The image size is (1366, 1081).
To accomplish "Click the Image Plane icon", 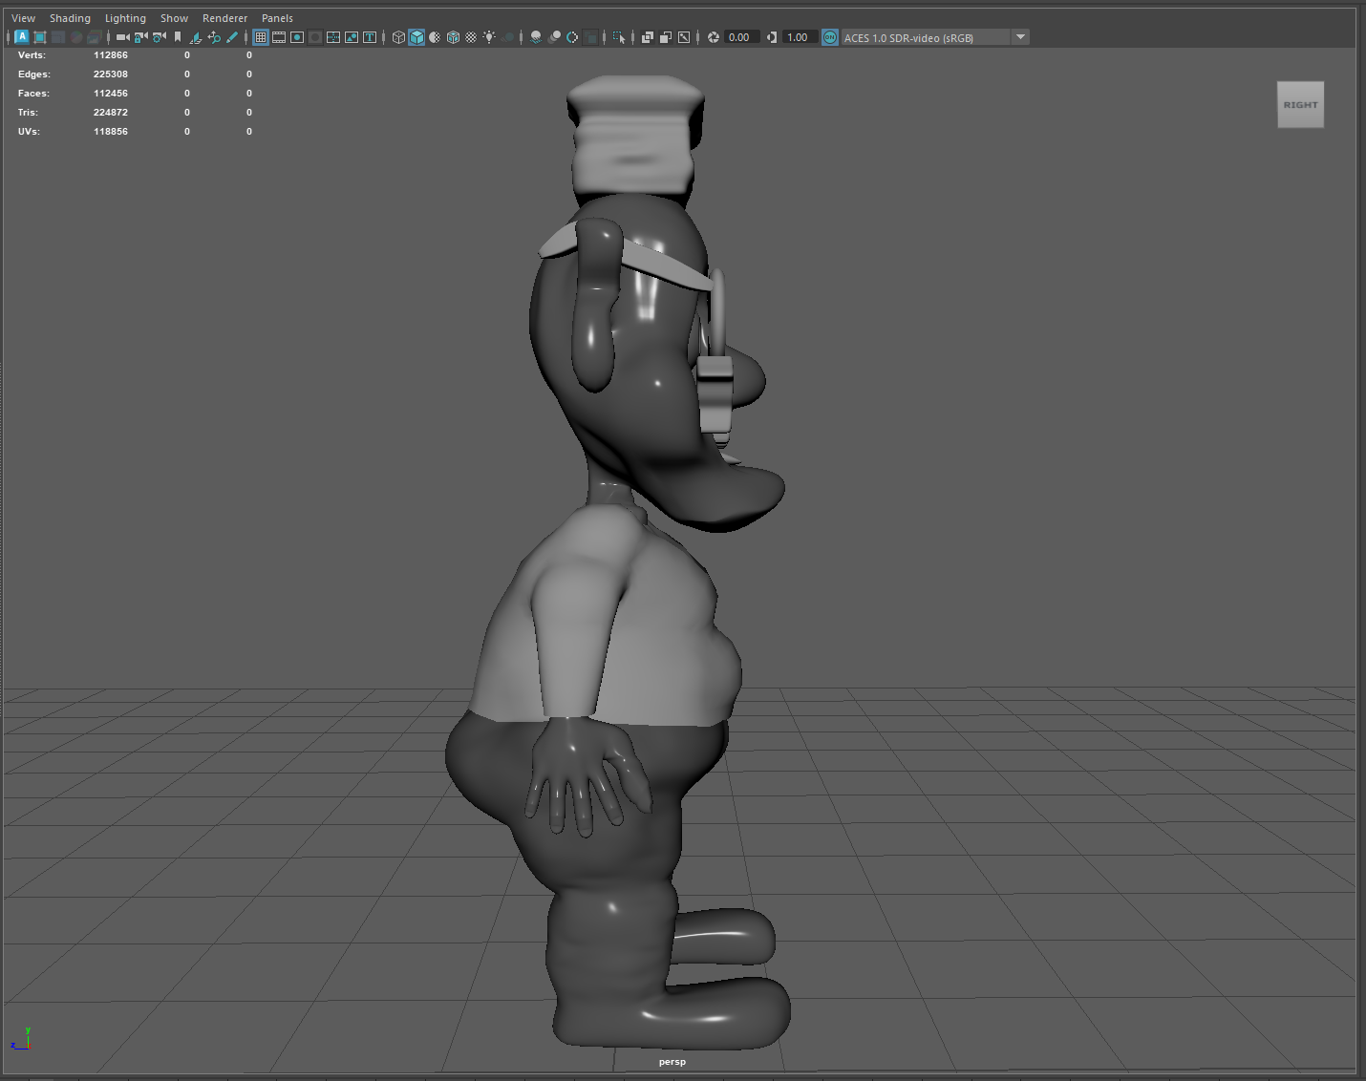I will pos(195,37).
